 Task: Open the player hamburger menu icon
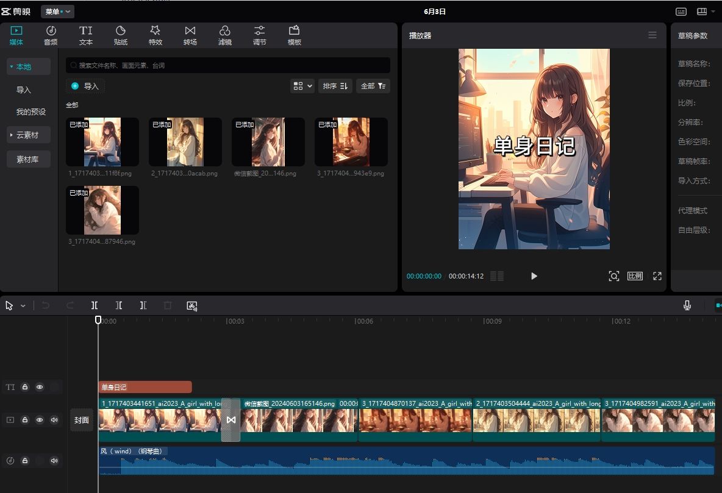(x=652, y=35)
